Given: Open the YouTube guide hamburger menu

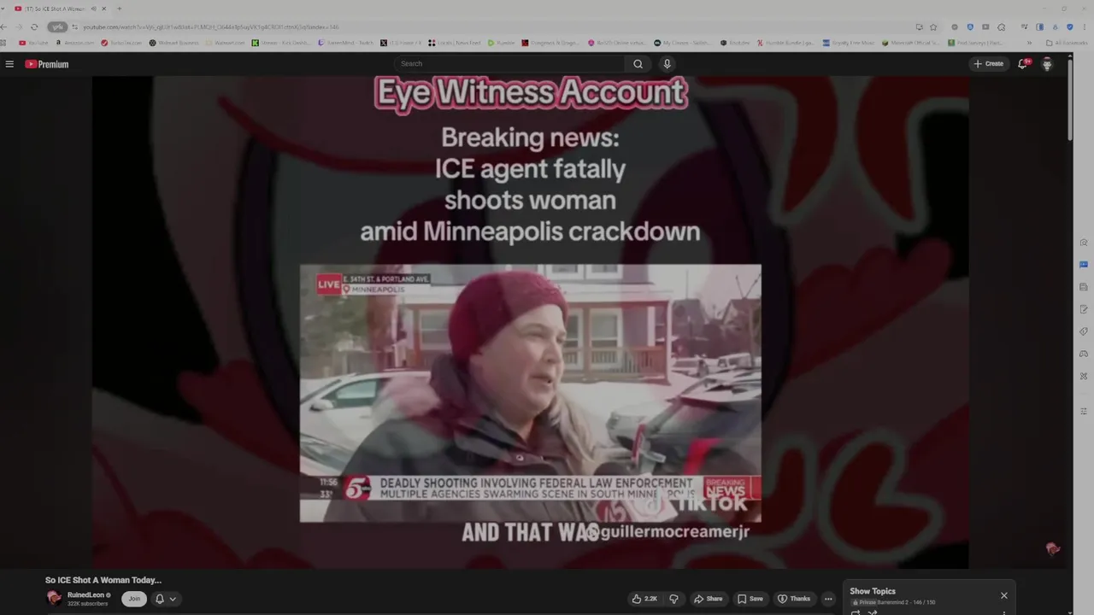Looking at the screenshot, I should tap(9, 64).
